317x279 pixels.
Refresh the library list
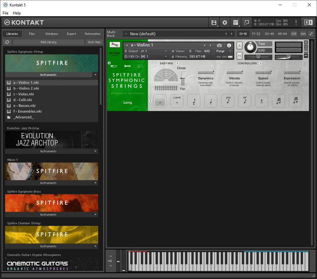click(x=7, y=42)
